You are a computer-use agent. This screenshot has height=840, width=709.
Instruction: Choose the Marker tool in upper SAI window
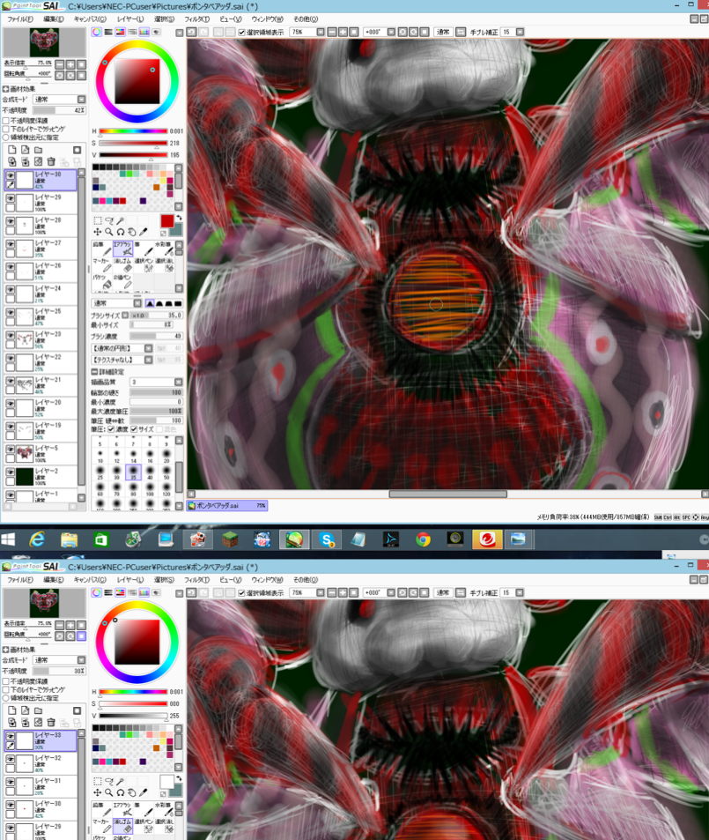102,264
